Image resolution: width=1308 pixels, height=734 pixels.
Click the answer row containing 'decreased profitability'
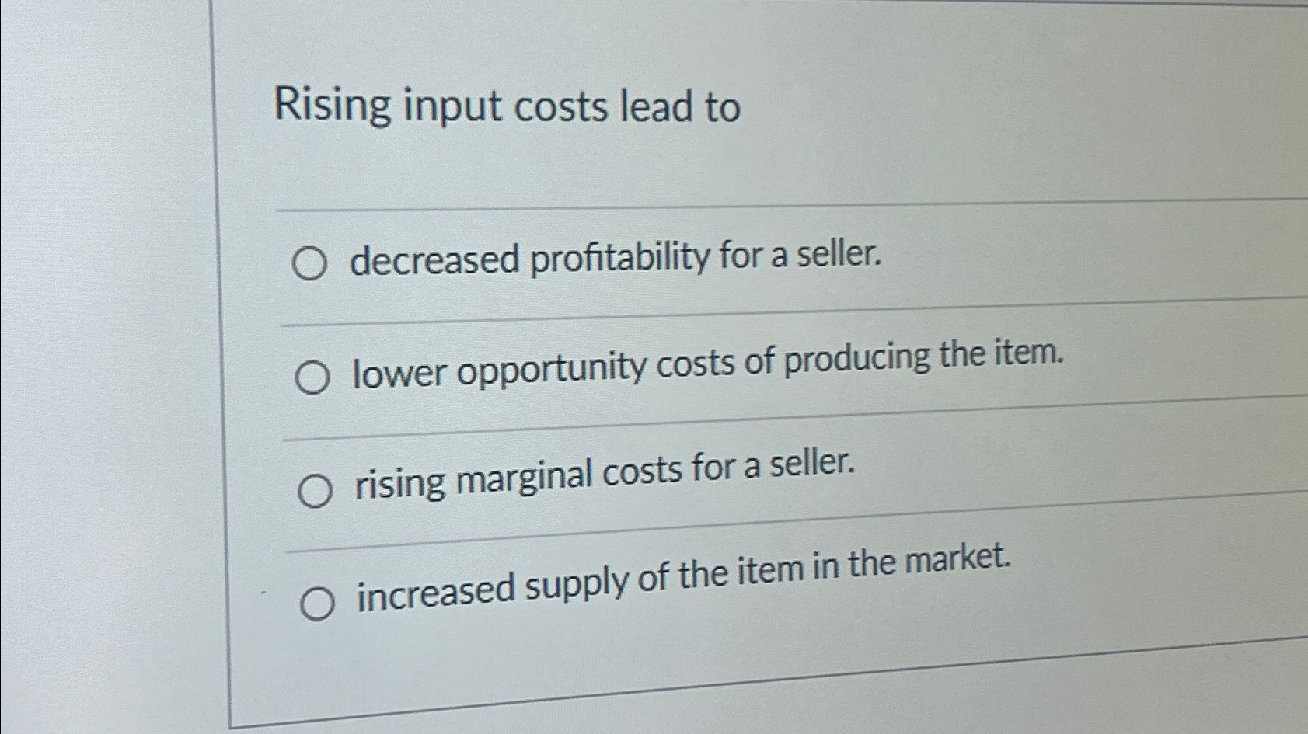click(614, 258)
